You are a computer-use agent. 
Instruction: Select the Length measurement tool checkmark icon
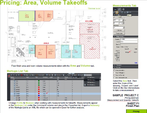coord(114,12)
